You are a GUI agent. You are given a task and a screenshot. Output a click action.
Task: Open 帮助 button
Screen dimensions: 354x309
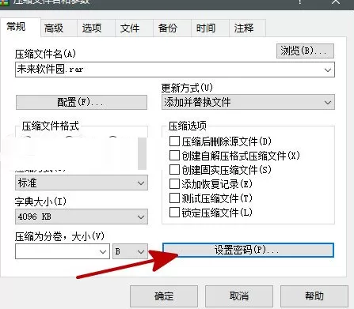314,296
